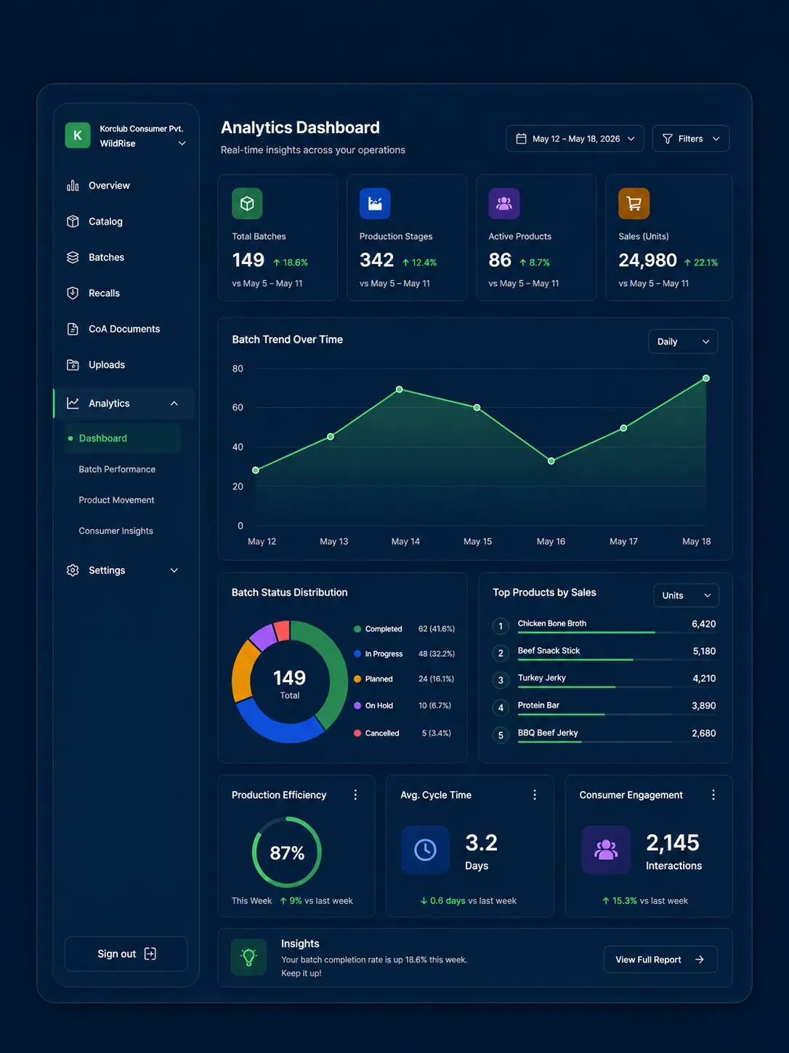
Task: Click the Sign out arrow icon
Action: (x=150, y=953)
